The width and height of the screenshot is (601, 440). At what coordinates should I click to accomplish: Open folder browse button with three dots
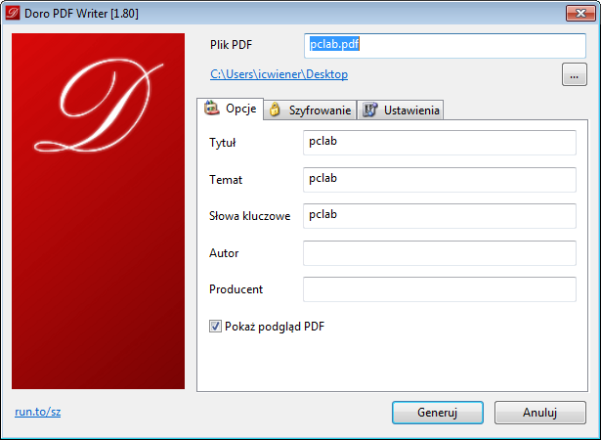(575, 74)
